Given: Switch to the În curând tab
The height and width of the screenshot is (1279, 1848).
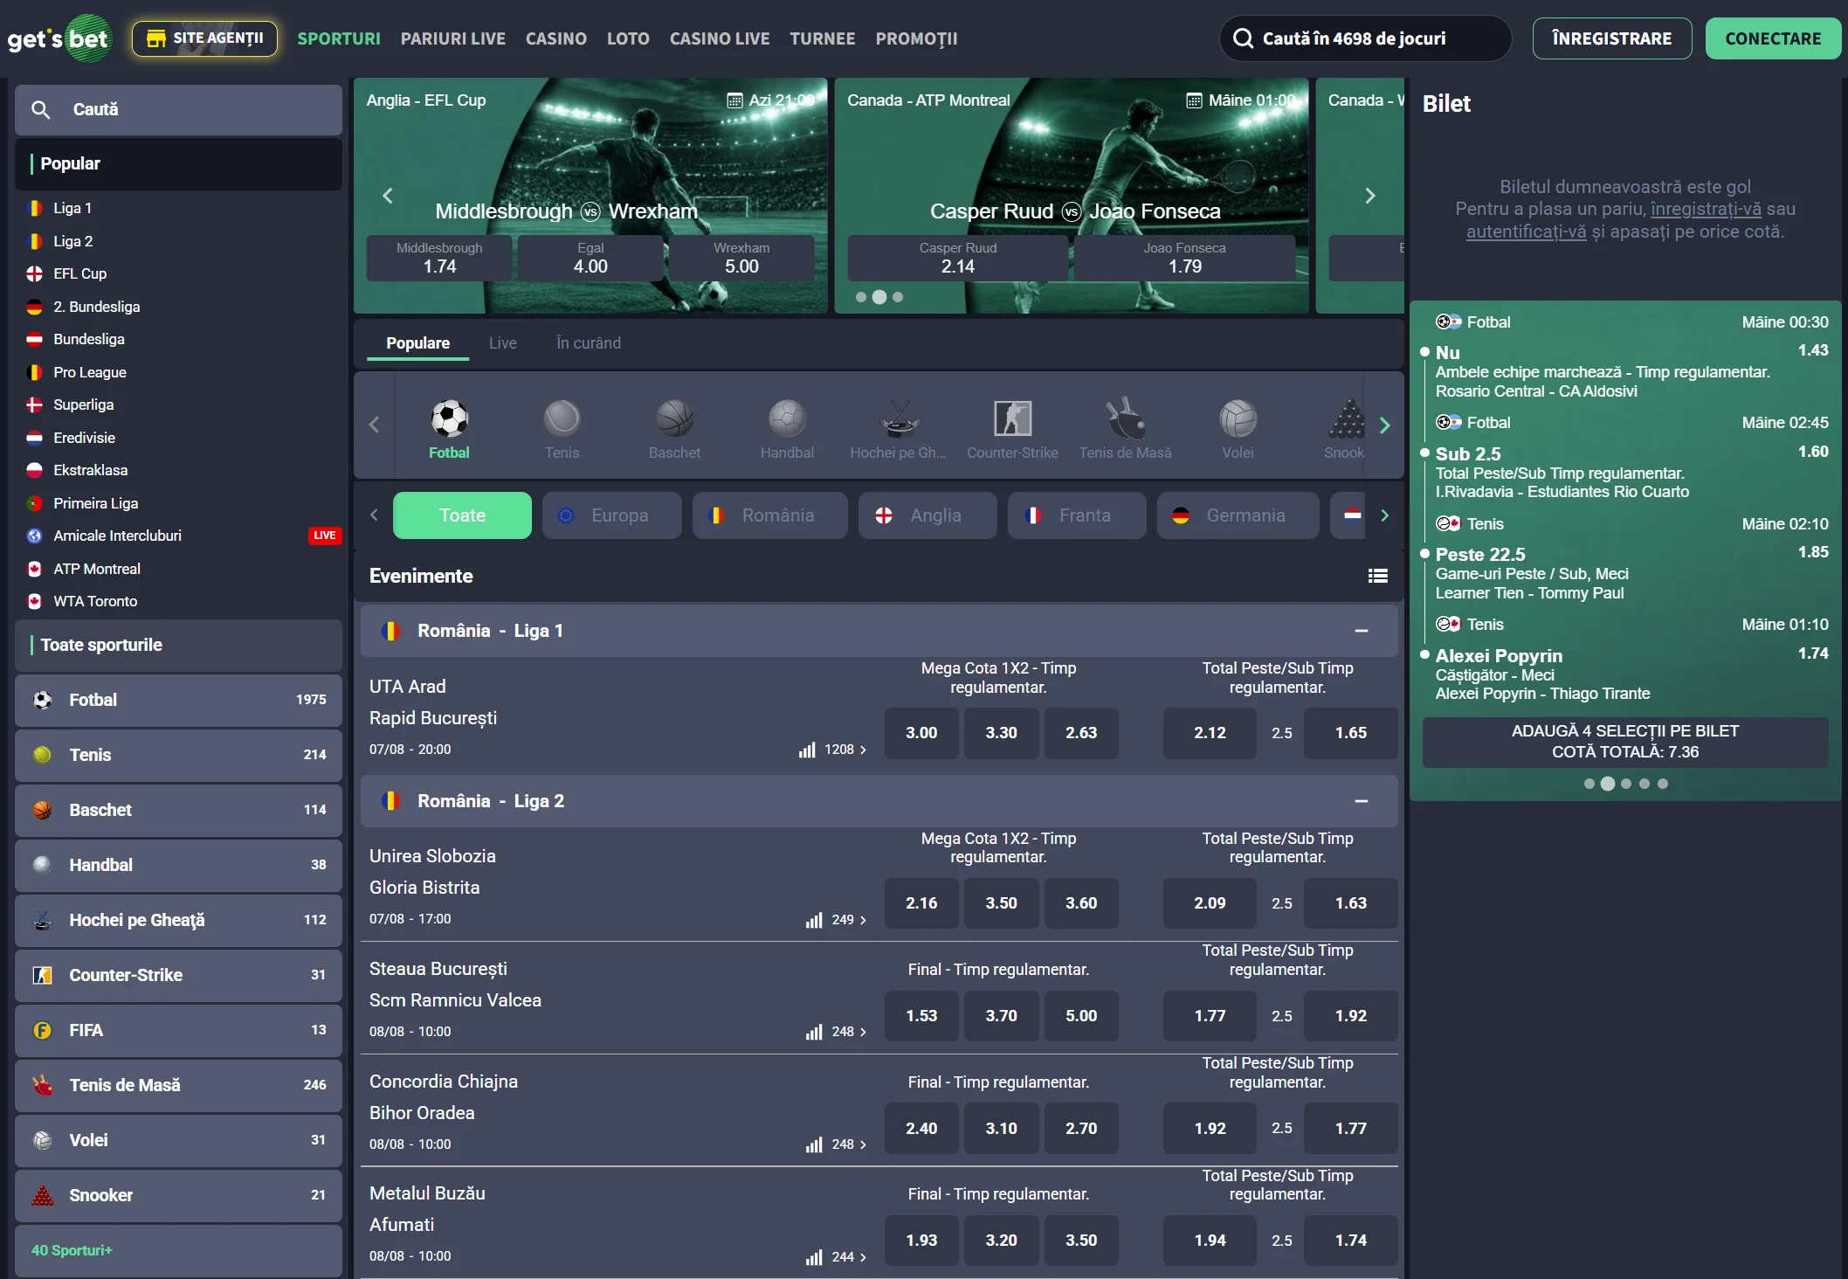Looking at the screenshot, I should (x=589, y=343).
